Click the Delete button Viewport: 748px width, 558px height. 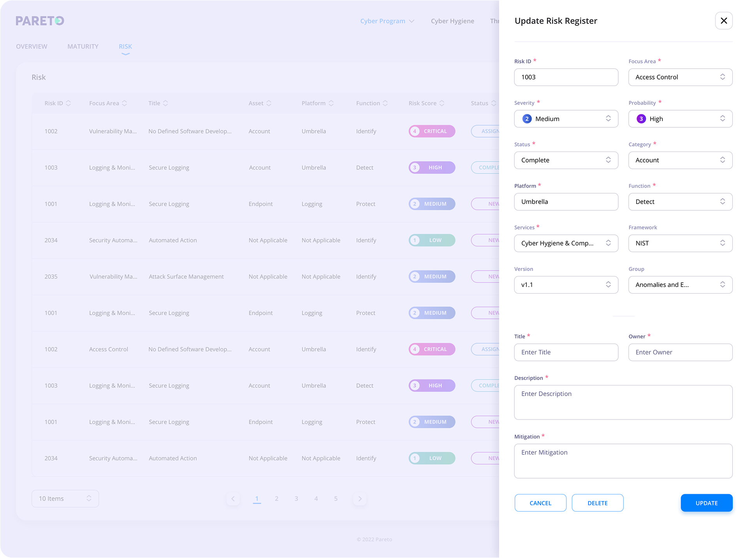(597, 503)
